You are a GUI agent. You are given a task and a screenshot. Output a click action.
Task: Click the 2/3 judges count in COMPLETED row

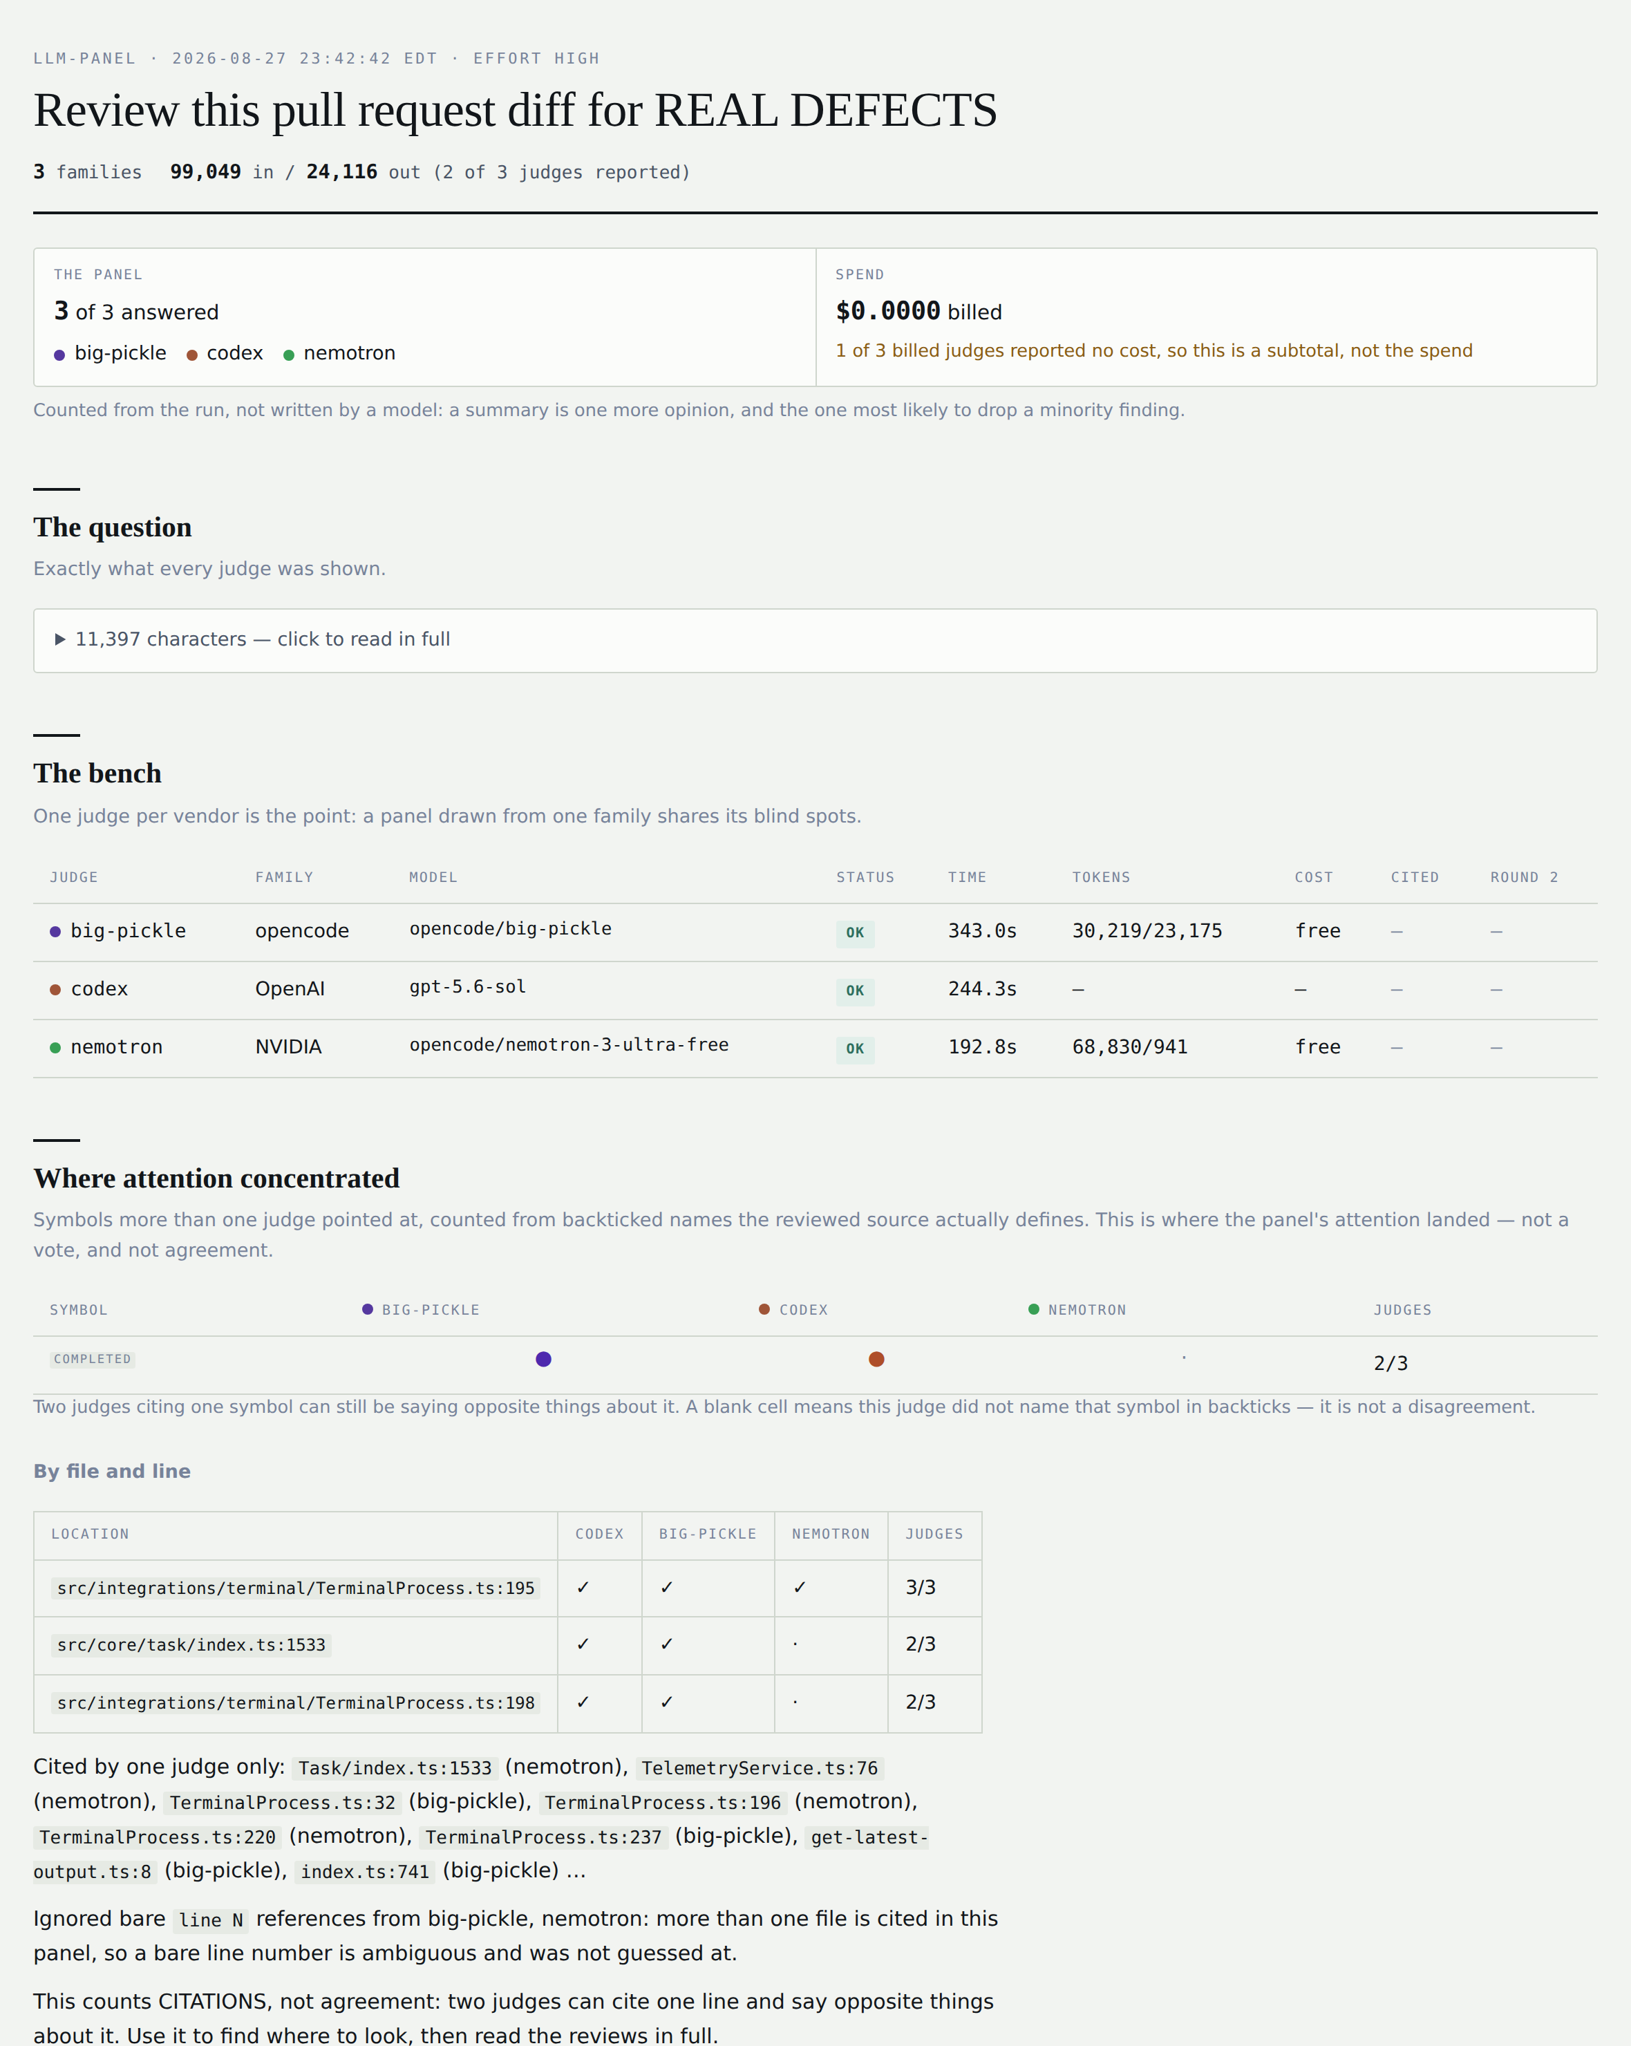[x=1390, y=1364]
